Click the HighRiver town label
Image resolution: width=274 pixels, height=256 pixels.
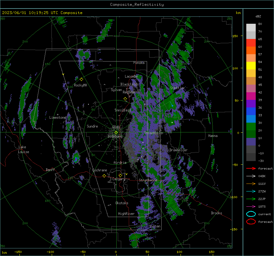tap(126, 214)
